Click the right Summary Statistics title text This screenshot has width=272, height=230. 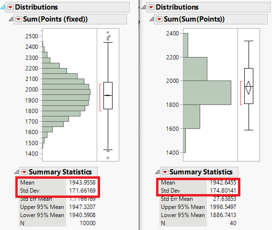201,172
